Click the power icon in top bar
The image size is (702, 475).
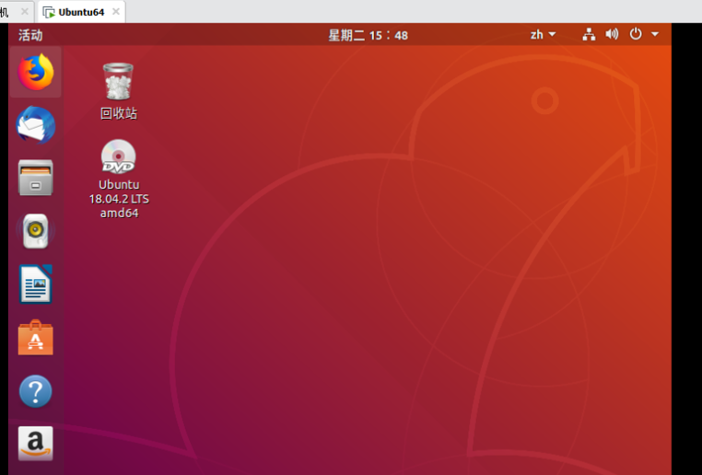[x=636, y=34]
